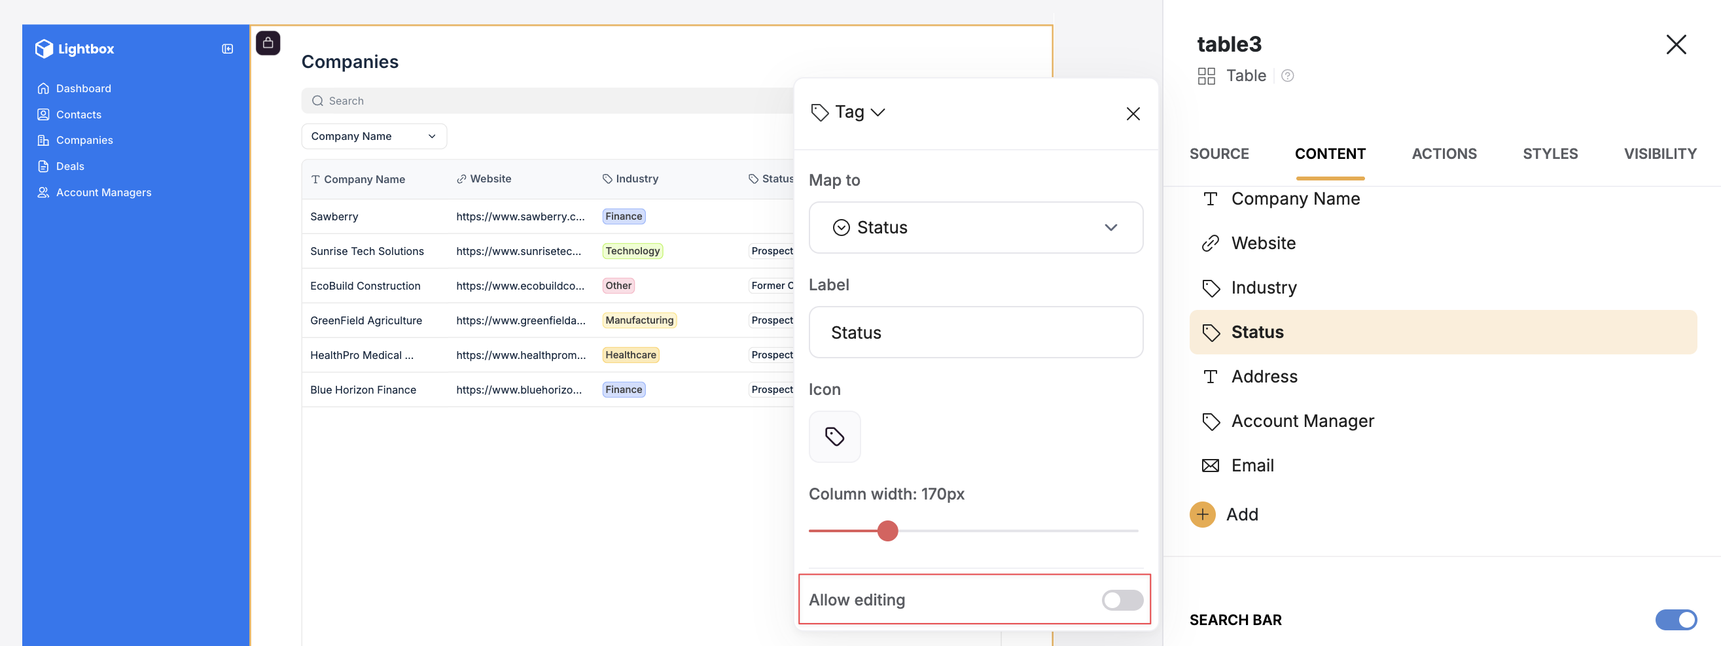This screenshot has height=646, width=1721.
Task: Select the Address column entry
Action: pyautogui.click(x=1442, y=377)
